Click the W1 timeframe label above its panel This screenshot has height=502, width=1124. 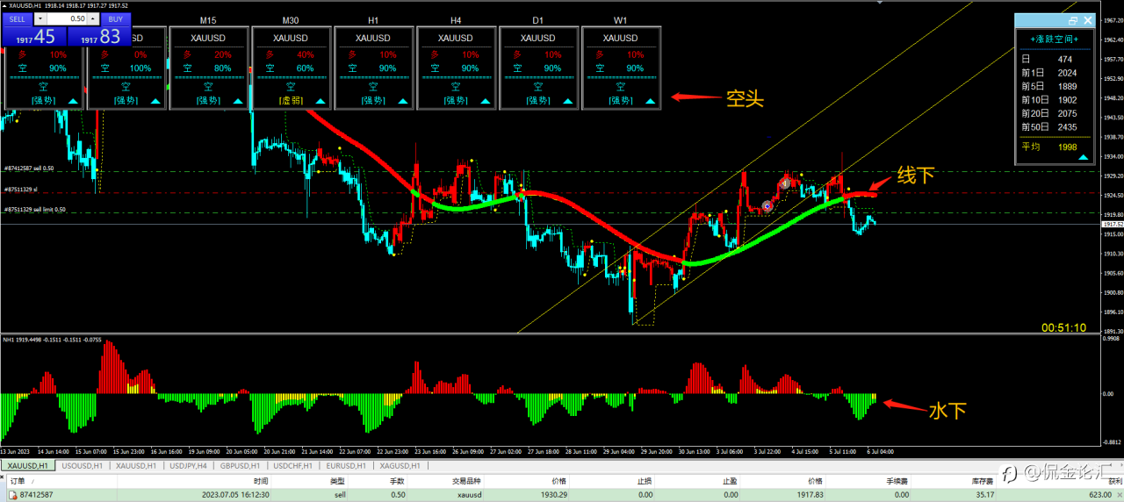tap(620, 19)
